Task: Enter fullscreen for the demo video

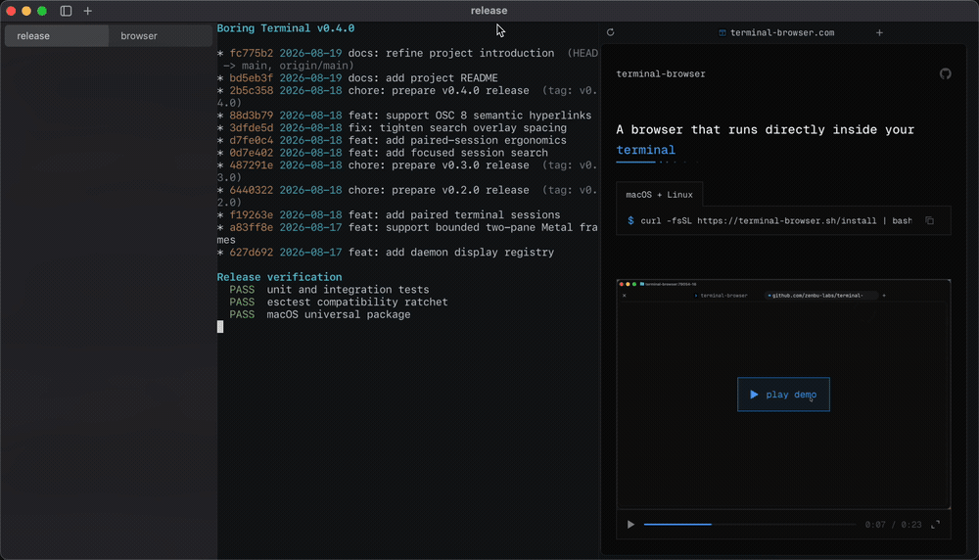Action: 935,525
